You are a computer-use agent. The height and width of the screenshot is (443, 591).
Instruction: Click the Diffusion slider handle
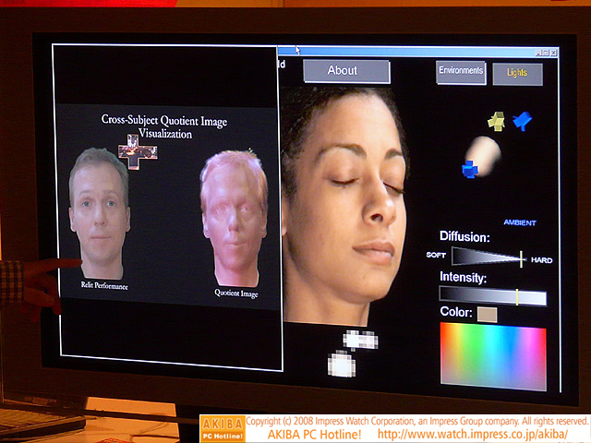click(x=521, y=259)
